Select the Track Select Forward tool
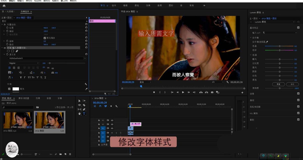This screenshot has width=303, height=160. [x=84, y=101]
